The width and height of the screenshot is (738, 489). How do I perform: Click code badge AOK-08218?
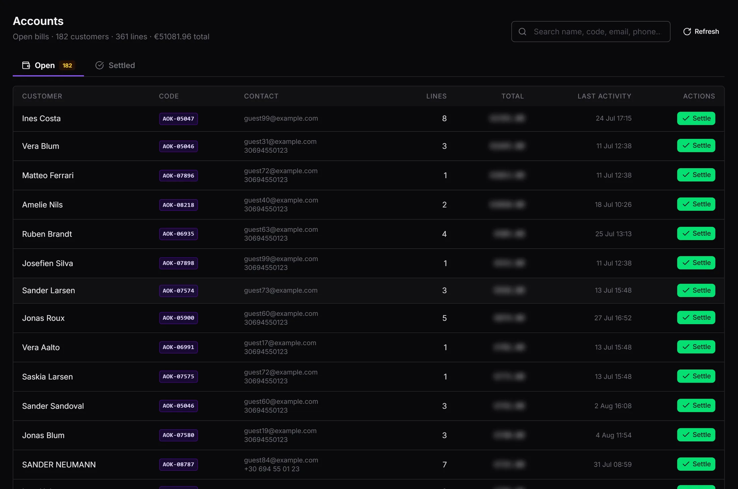(178, 205)
